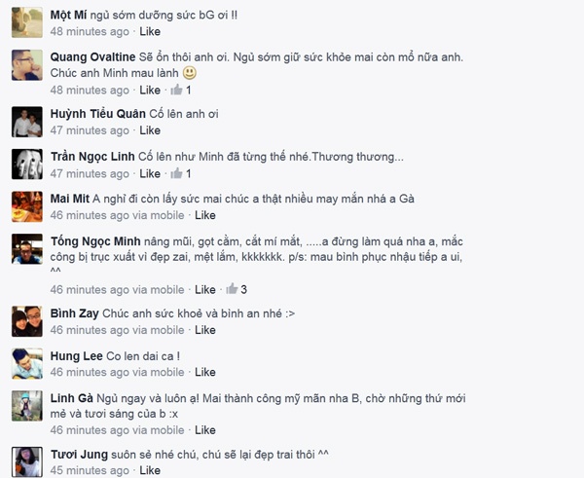This screenshot has width=584, height=478.
Task: Click like count icon on Tống Ngọc Minh's comment
Action: pyautogui.click(x=232, y=289)
